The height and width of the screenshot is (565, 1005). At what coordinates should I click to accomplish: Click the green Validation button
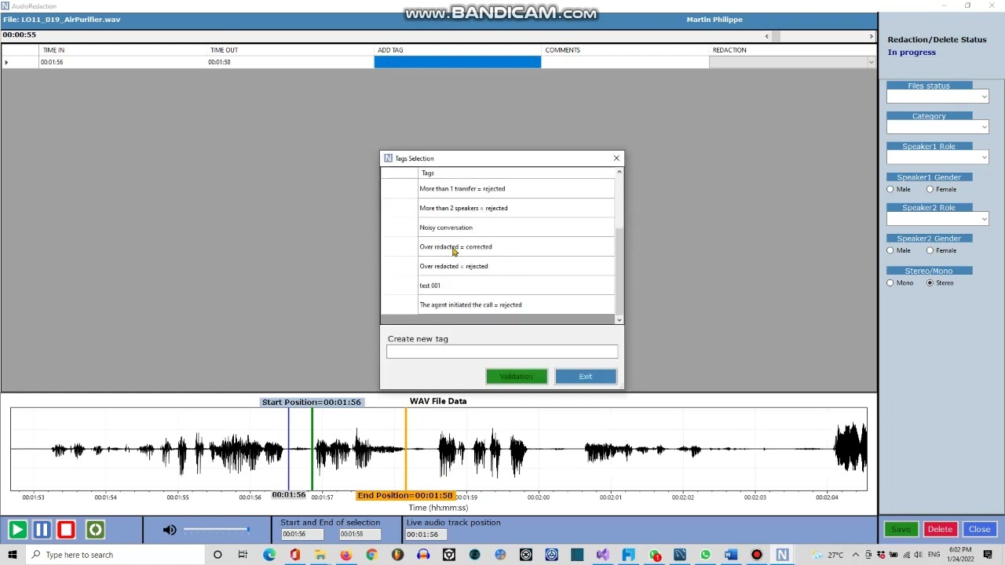(516, 377)
